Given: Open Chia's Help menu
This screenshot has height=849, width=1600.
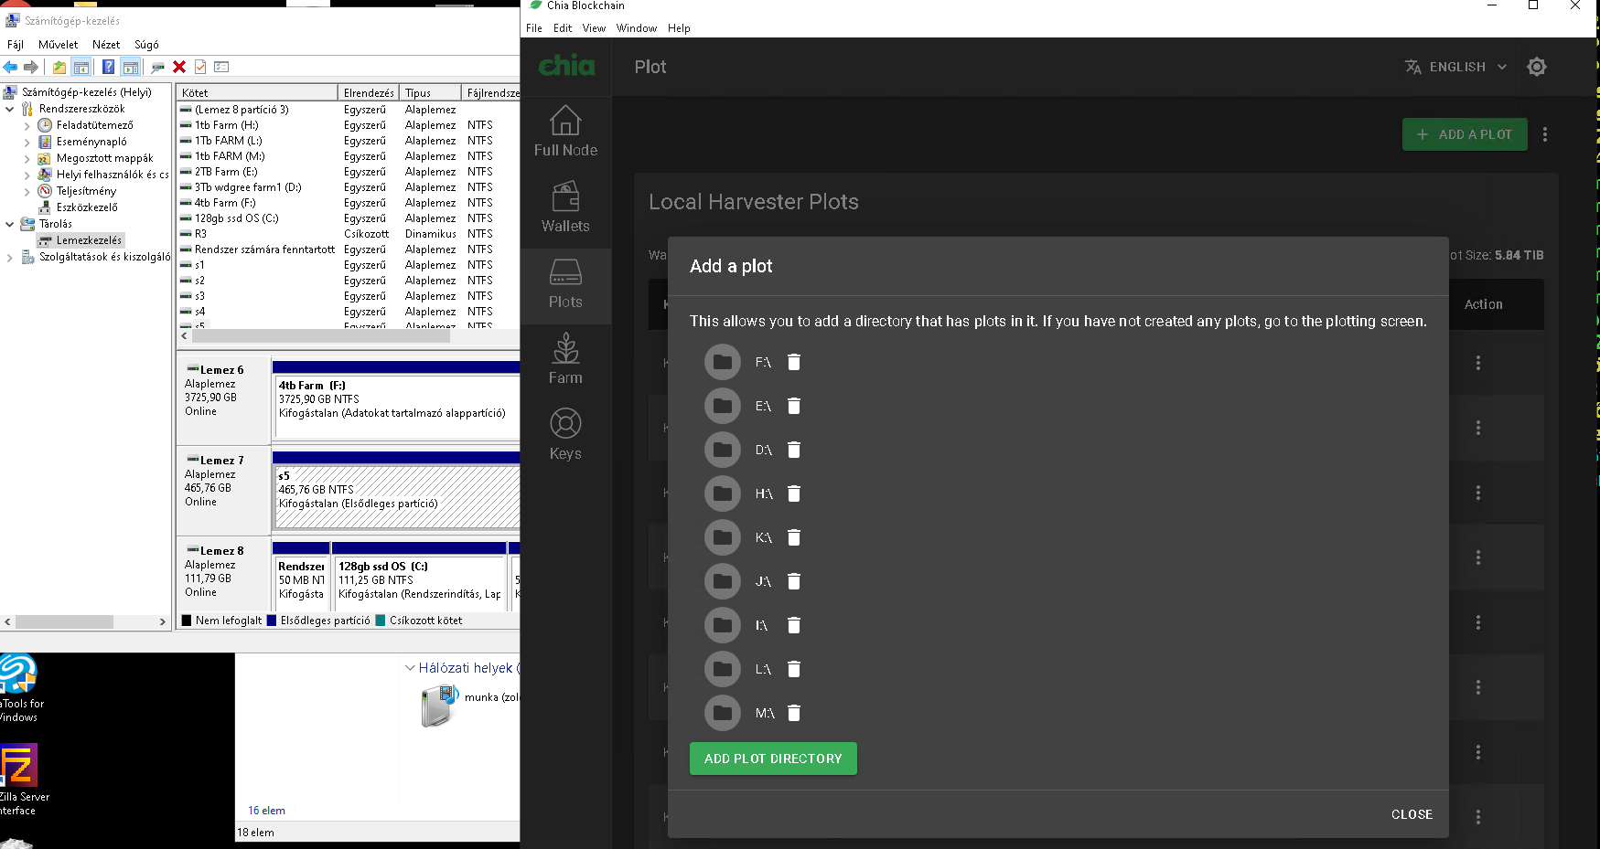Looking at the screenshot, I should coord(679,28).
